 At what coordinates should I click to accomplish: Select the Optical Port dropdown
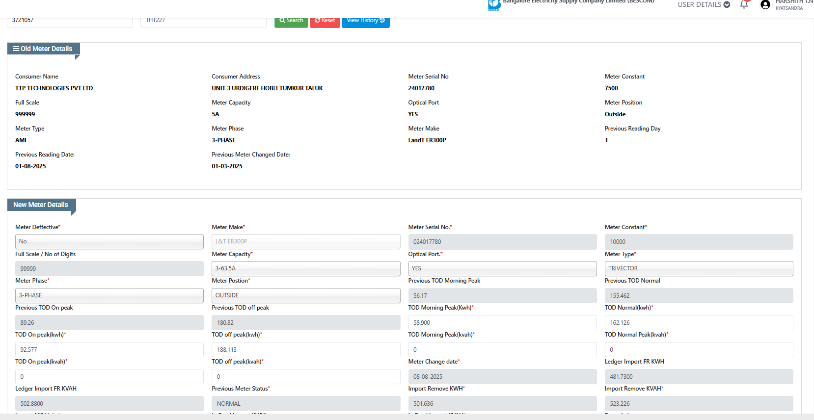click(502, 268)
